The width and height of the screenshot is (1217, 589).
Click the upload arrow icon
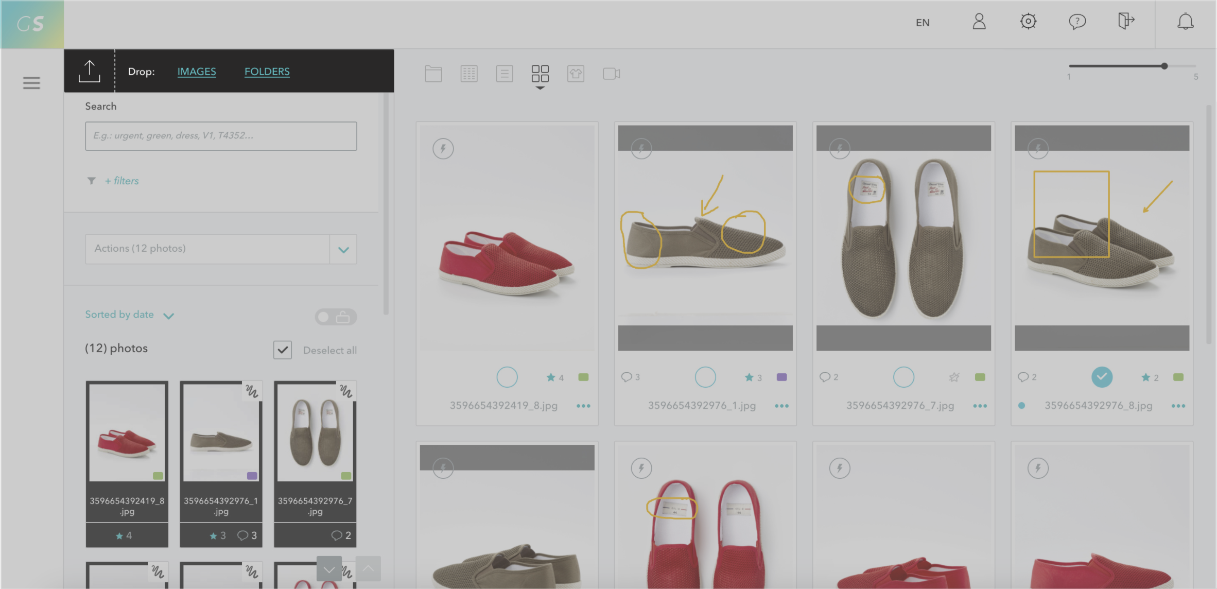pos(89,71)
